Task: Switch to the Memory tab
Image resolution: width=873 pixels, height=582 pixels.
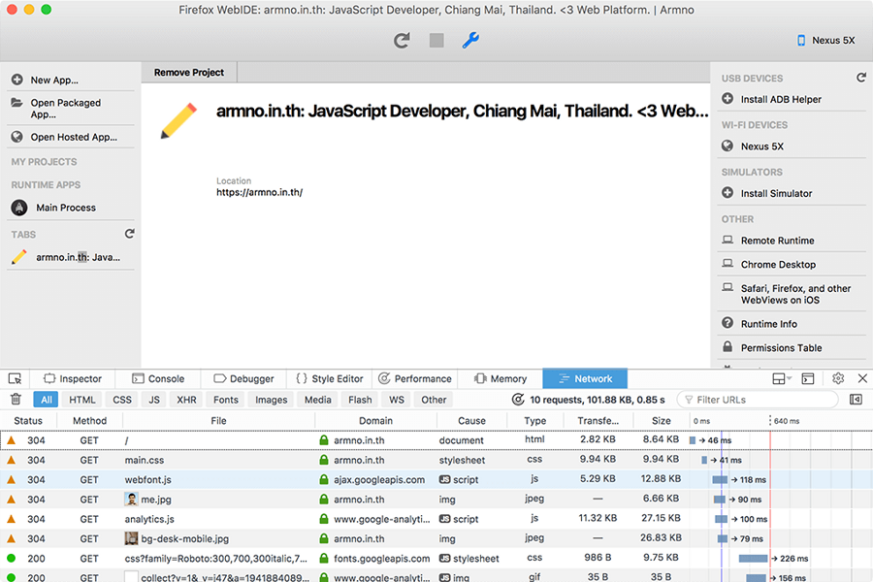Action: point(501,378)
